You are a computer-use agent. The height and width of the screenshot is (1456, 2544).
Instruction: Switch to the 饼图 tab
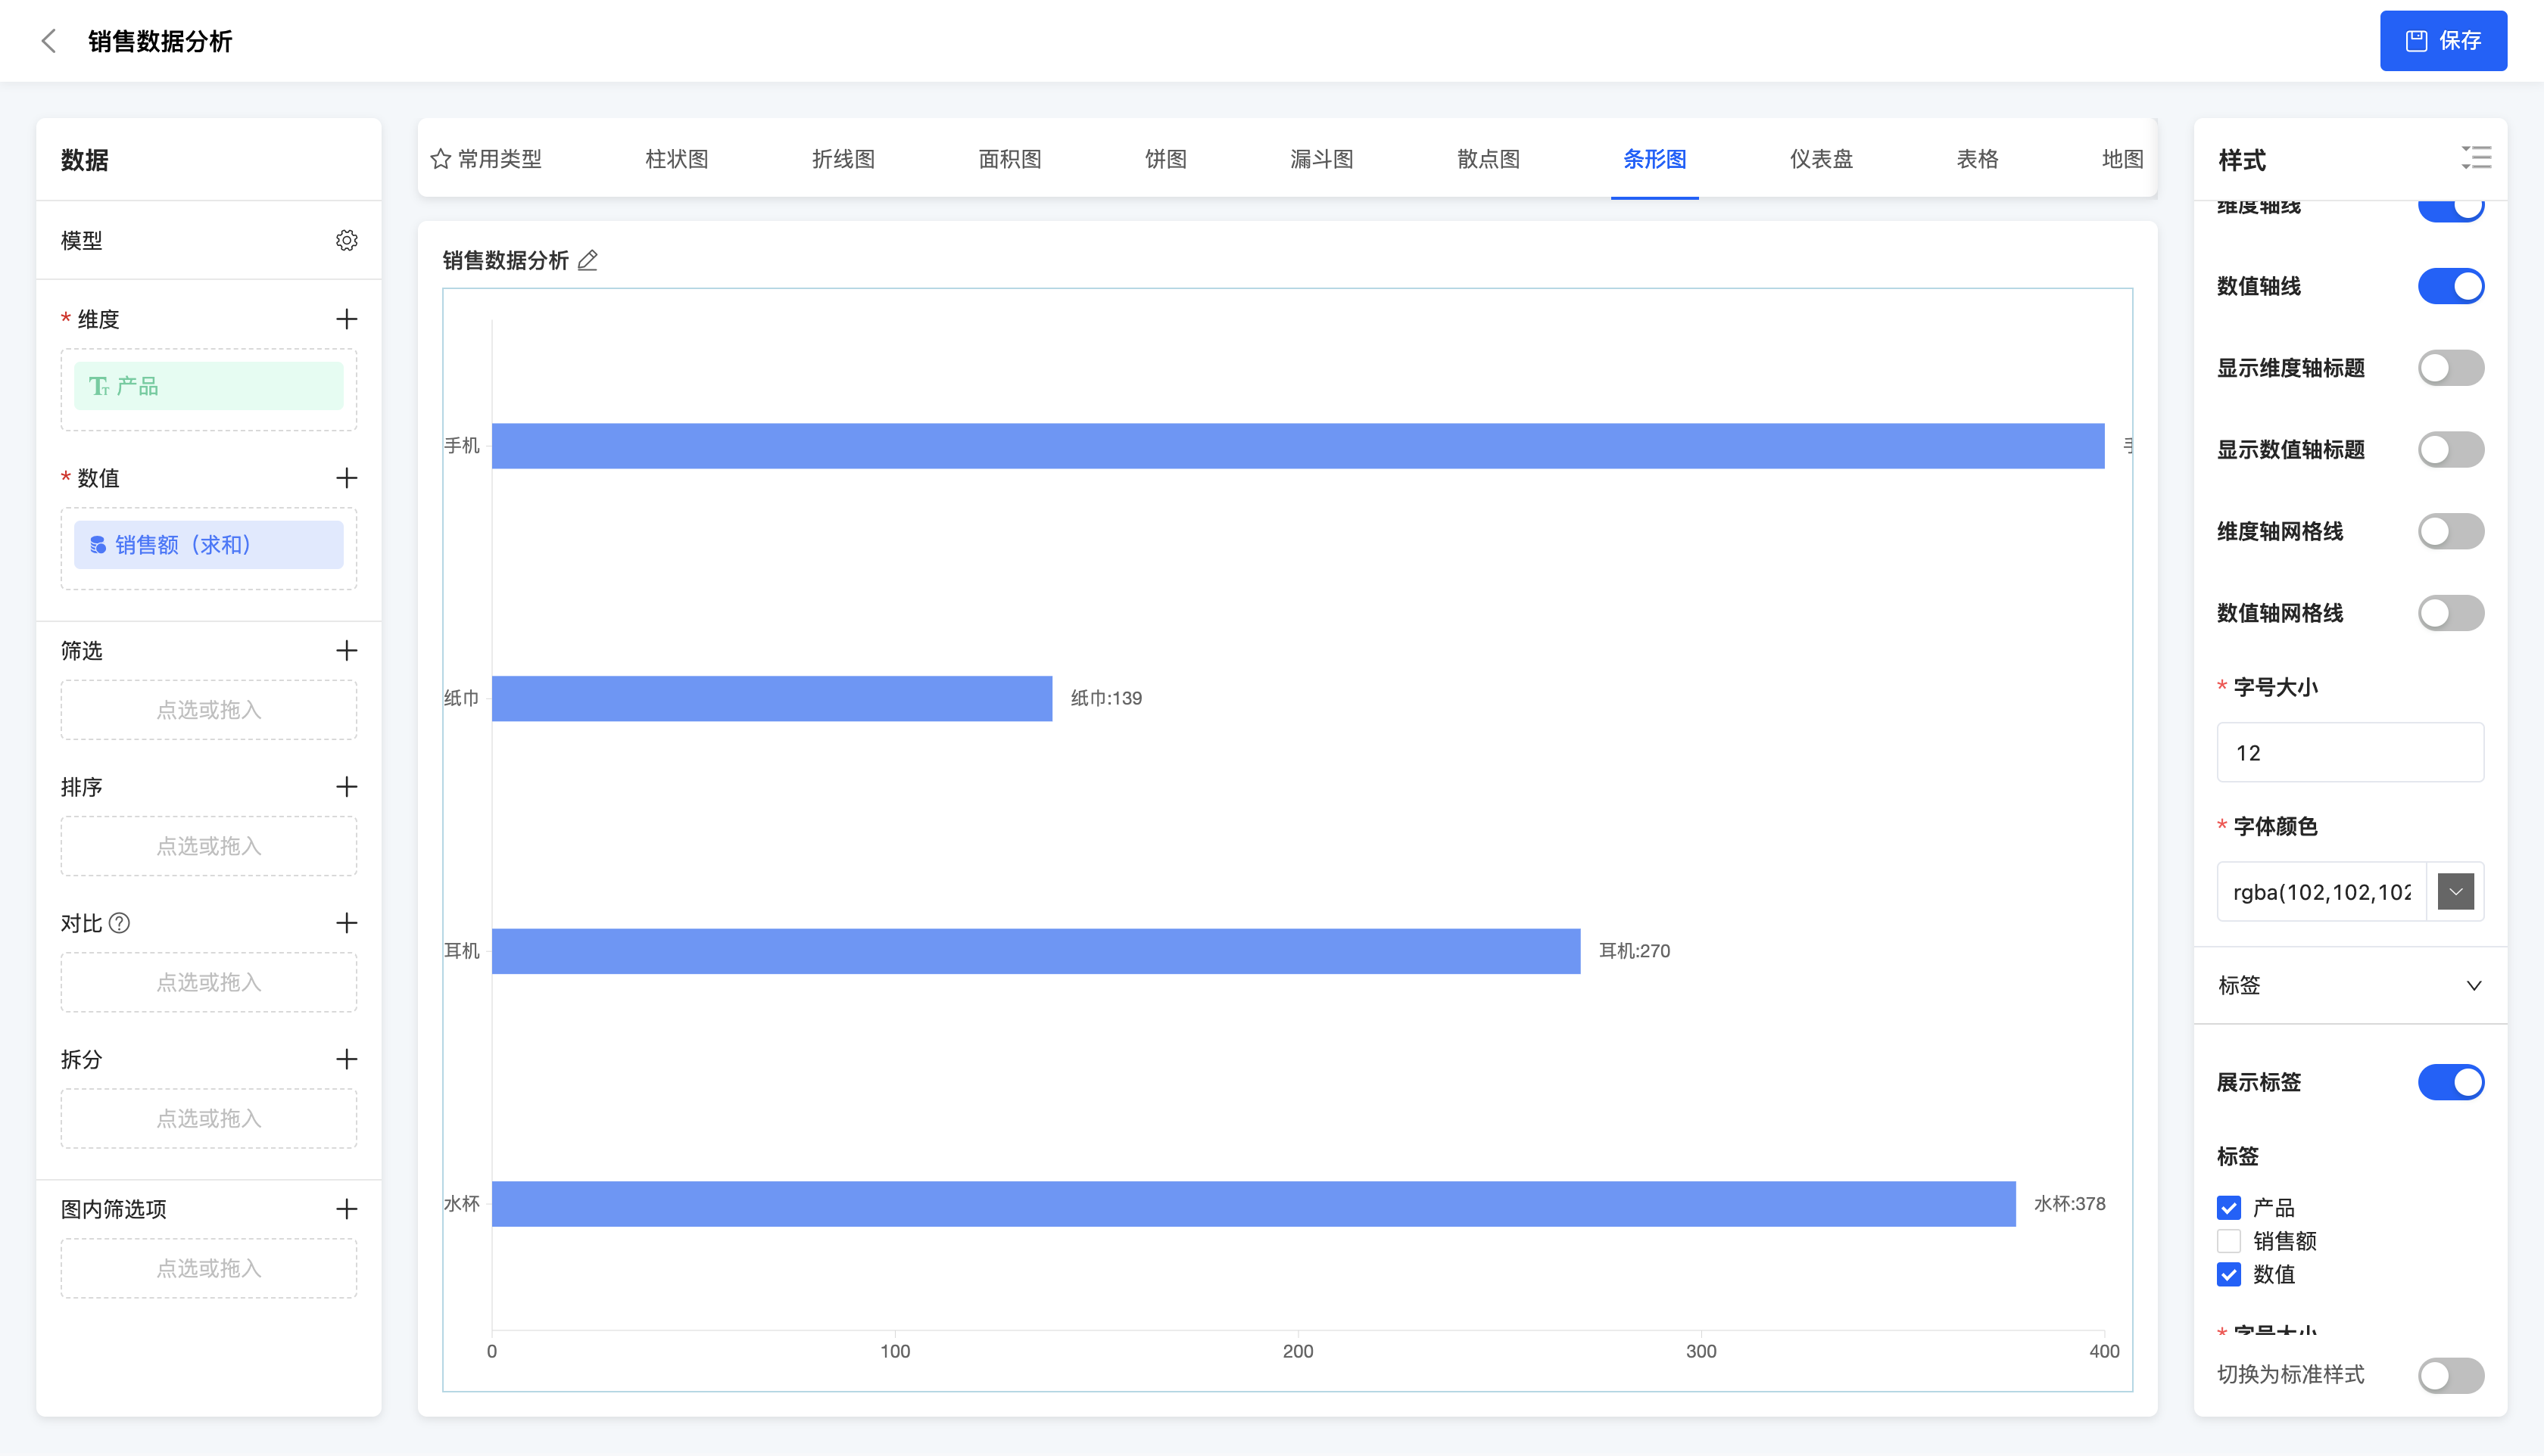(1165, 159)
